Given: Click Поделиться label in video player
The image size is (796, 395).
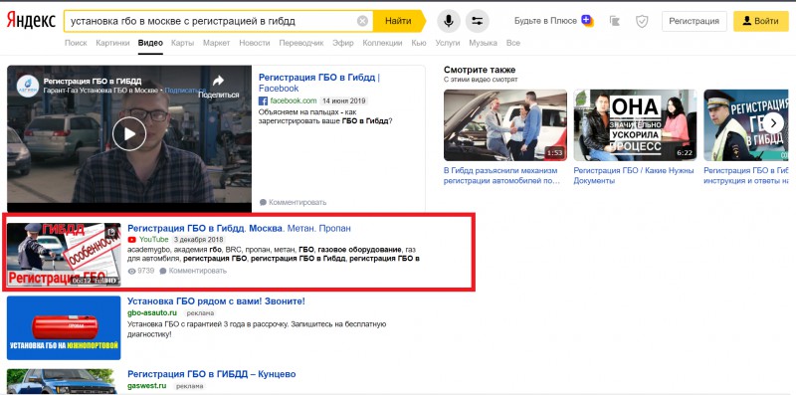Looking at the screenshot, I should tap(218, 95).
